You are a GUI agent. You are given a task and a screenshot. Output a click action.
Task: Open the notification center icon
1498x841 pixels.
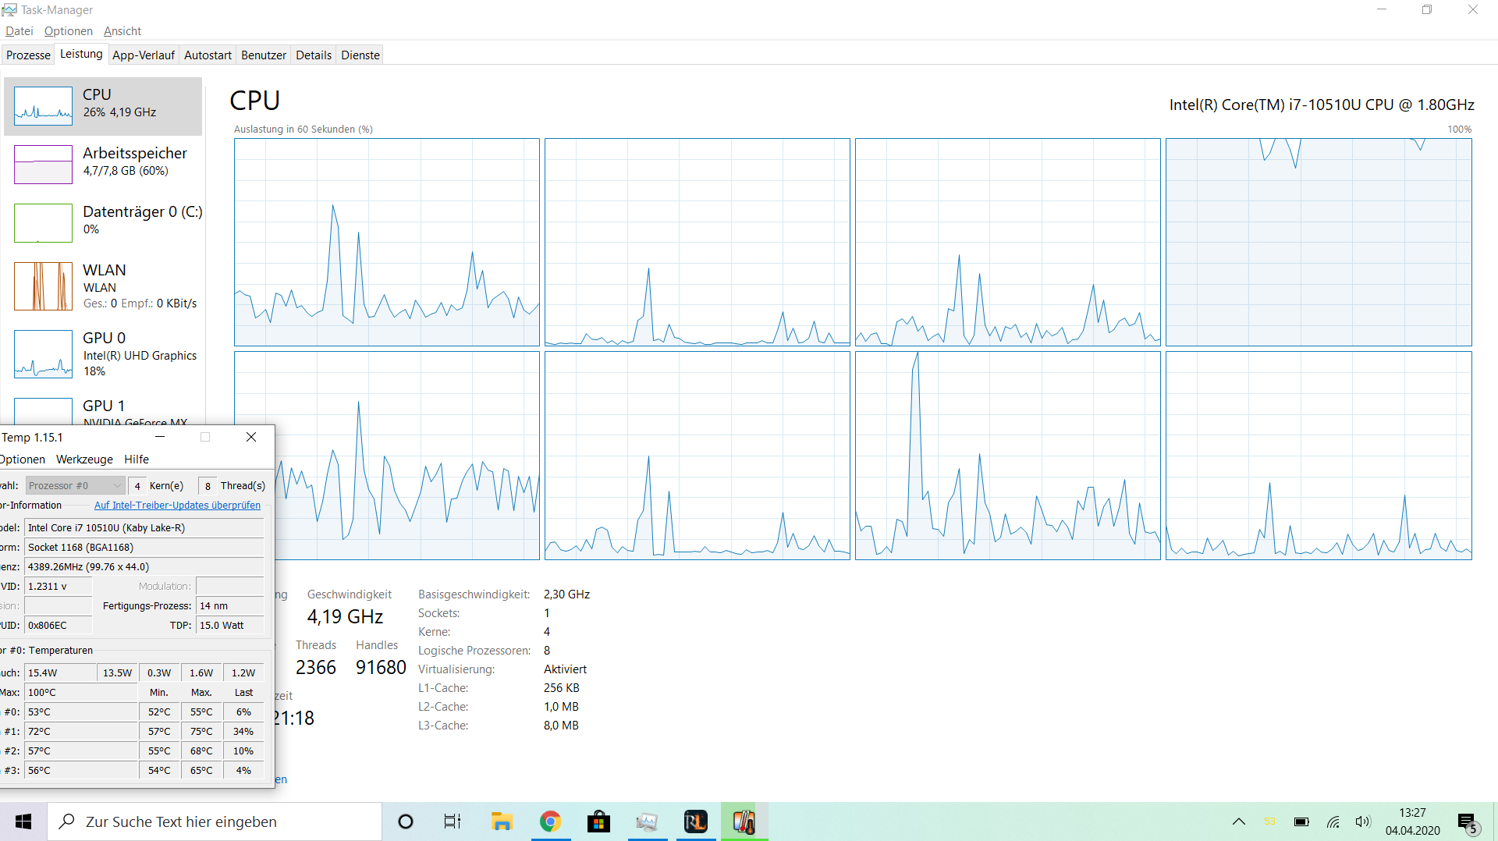(1468, 821)
